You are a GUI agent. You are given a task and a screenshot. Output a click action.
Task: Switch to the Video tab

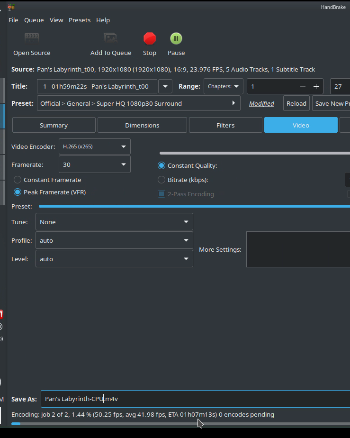(301, 125)
